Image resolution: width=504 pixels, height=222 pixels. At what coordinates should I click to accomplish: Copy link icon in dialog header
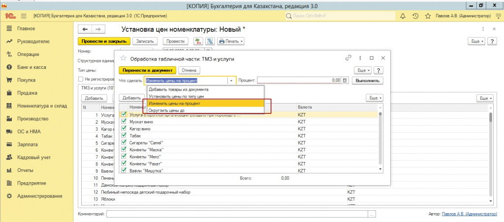348,58
